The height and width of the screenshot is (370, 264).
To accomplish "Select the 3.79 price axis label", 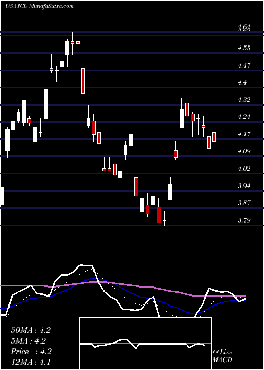I will [244, 220].
